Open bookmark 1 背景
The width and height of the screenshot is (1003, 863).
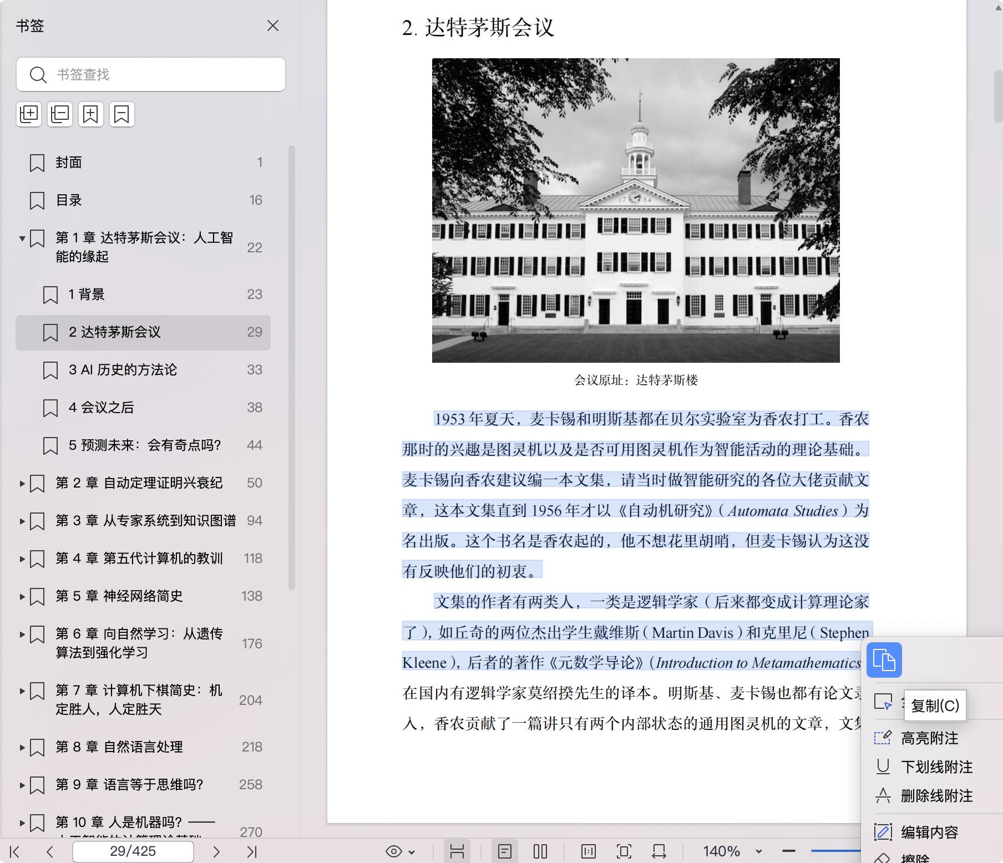pyautogui.click(x=143, y=295)
